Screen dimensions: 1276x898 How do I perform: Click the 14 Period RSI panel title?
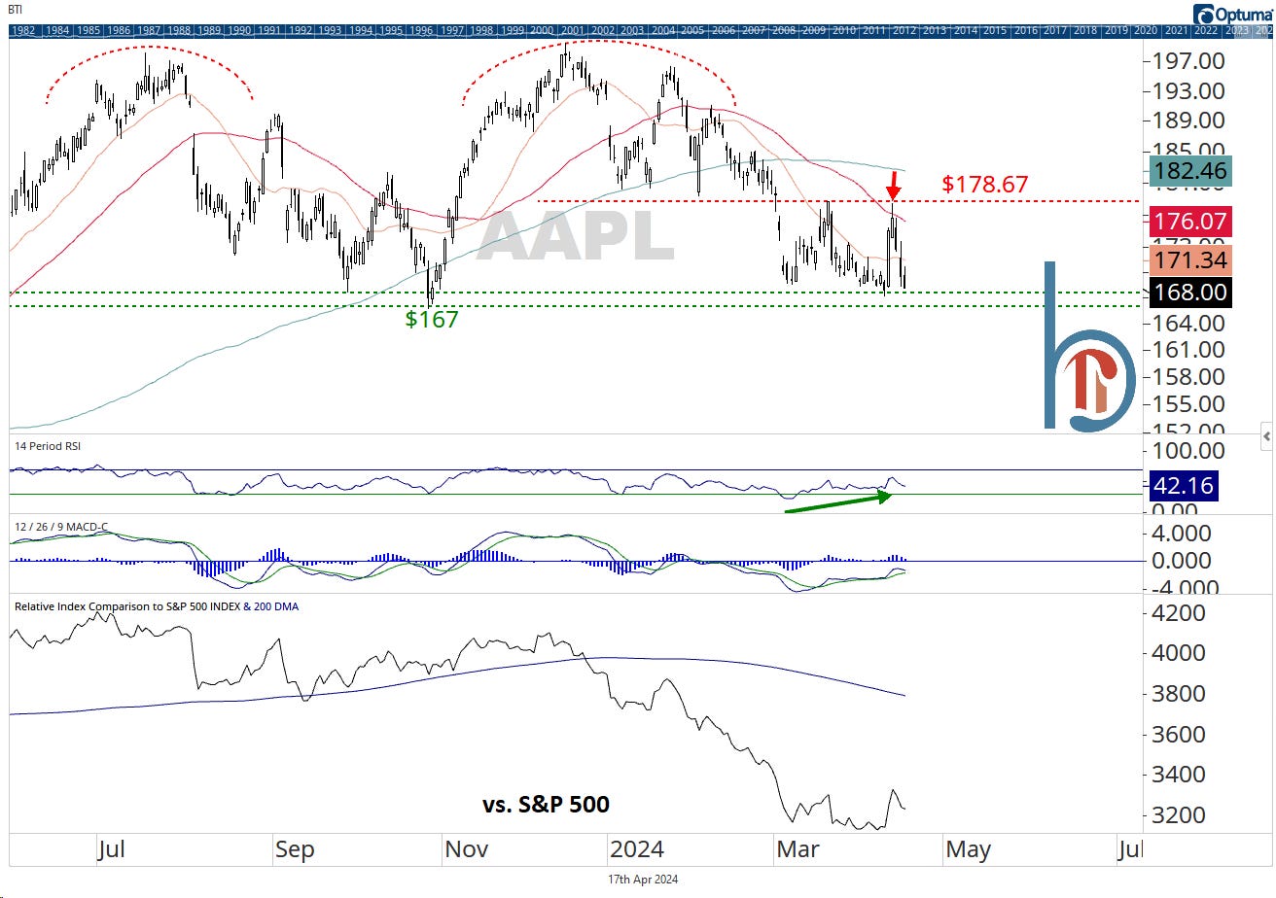(x=46, y=446)
